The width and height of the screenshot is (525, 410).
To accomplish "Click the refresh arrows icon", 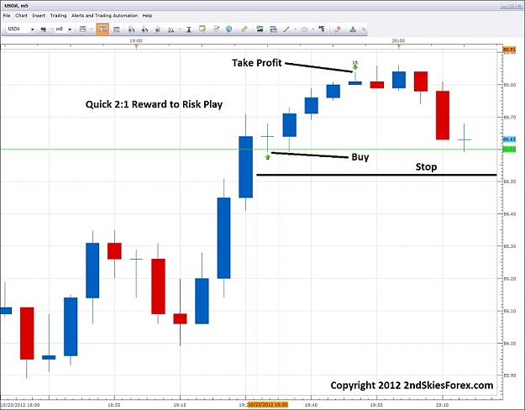I will [x=216, y=29].
